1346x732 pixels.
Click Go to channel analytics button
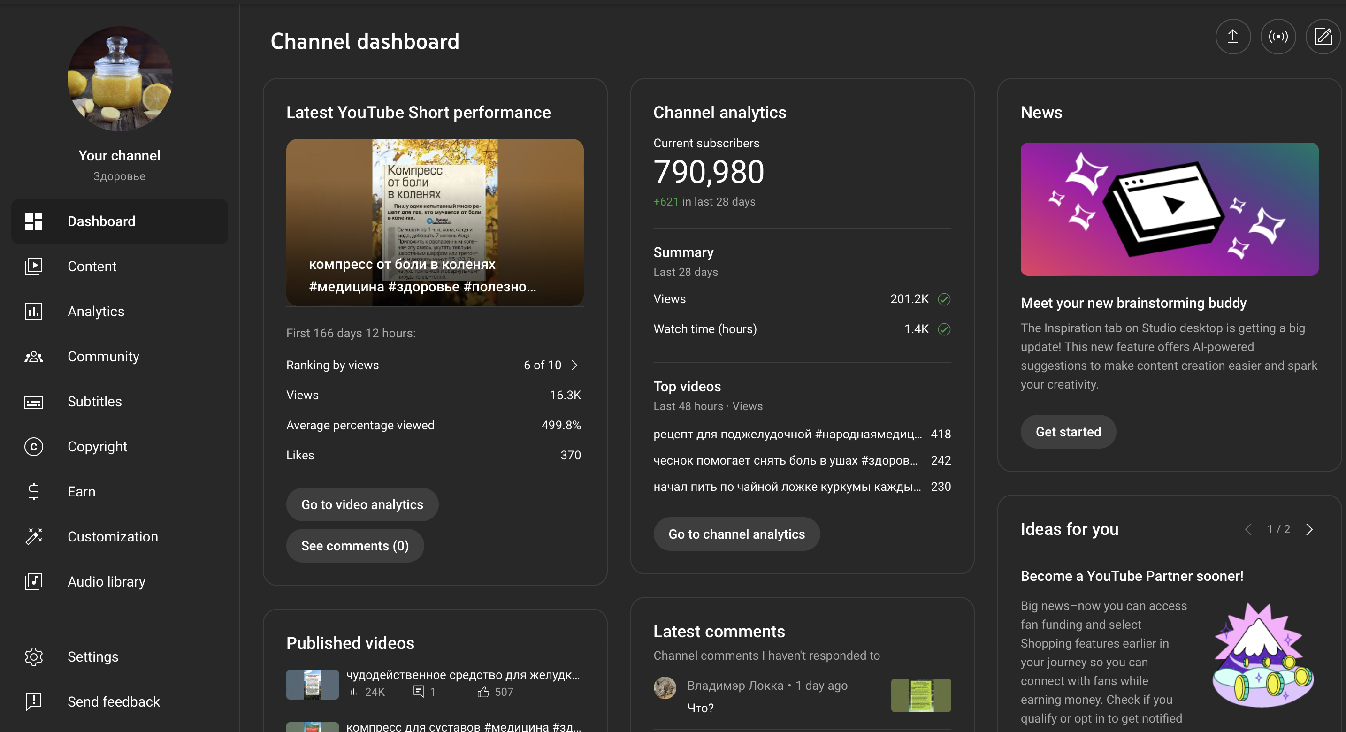coord(736,534)
